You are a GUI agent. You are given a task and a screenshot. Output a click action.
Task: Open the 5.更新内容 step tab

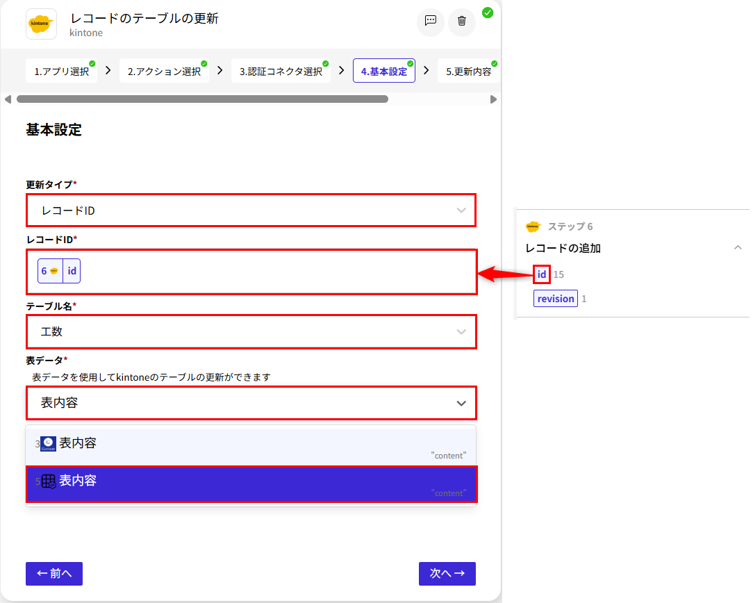coord(468,70)
